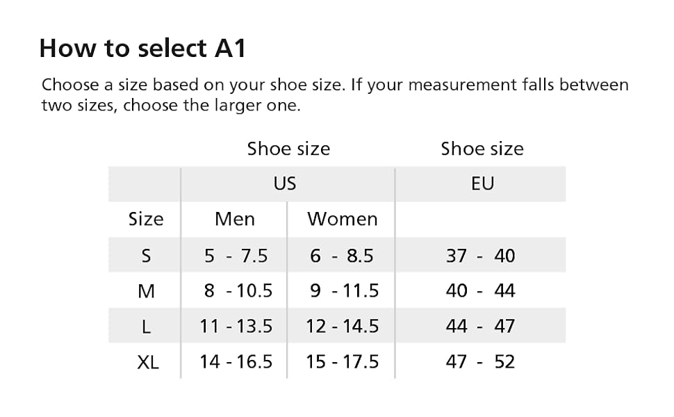Image resolution: width=674 pixels, height=417 pixels.
Task: Click the Men column header
Action: tap(235, 219)
